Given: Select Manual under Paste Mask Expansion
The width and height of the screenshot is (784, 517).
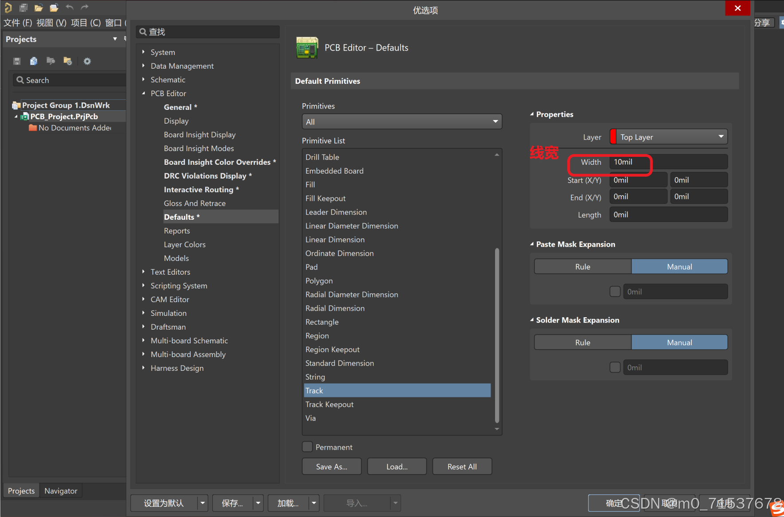Looking at the screenshot, I should pos(679,267).
